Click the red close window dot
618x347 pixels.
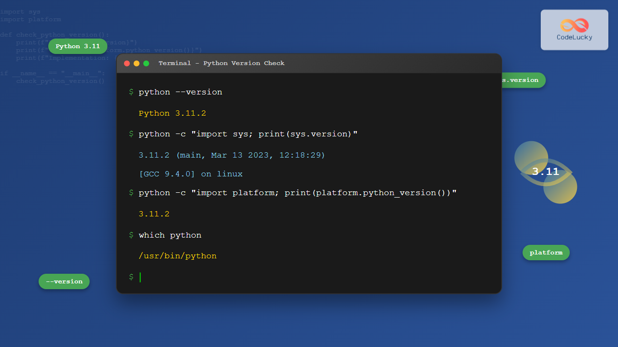(127, 63)
